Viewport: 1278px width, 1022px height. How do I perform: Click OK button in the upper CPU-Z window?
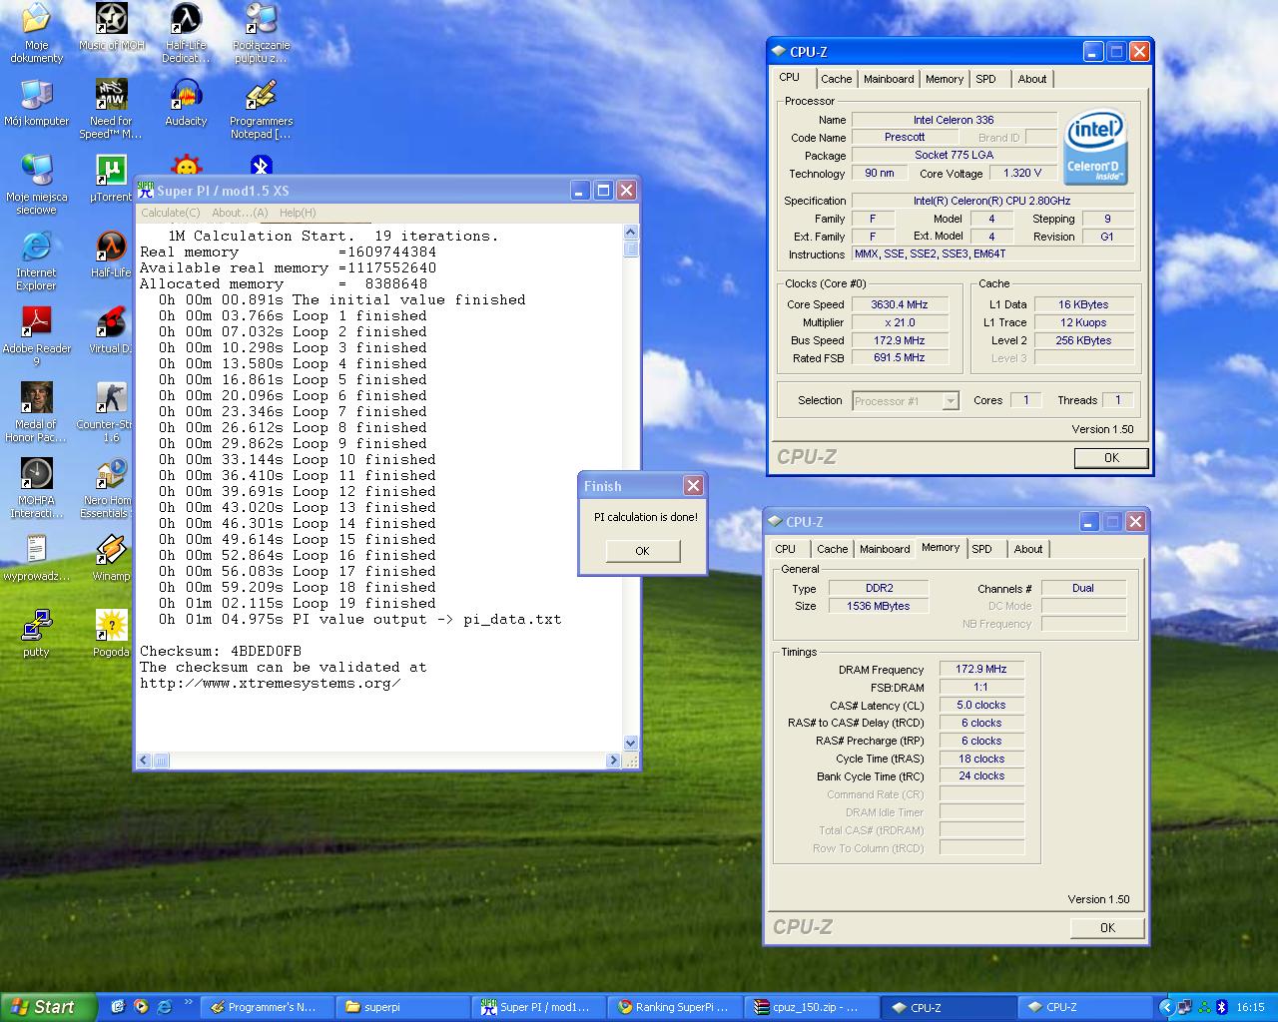coord(1110,458)
